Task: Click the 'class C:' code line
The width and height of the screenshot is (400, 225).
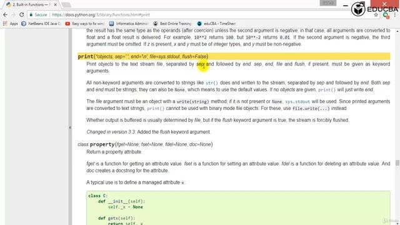Action: (x=98, y=196)
